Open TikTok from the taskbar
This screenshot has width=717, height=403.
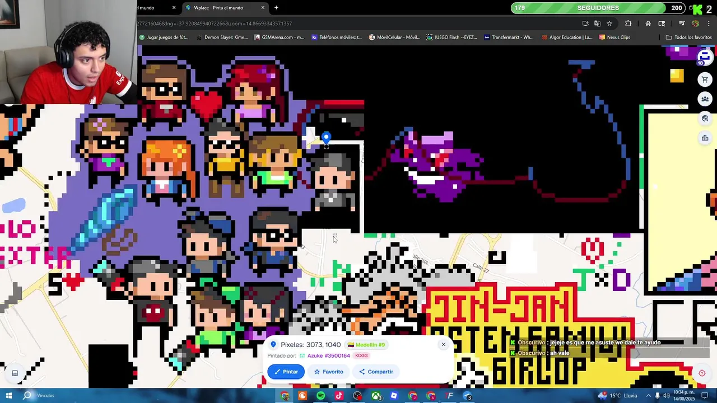(339, 396)
